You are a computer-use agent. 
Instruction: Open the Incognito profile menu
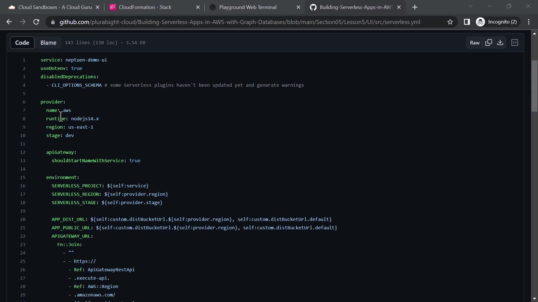pyautogui.click(x=496, y=22)
